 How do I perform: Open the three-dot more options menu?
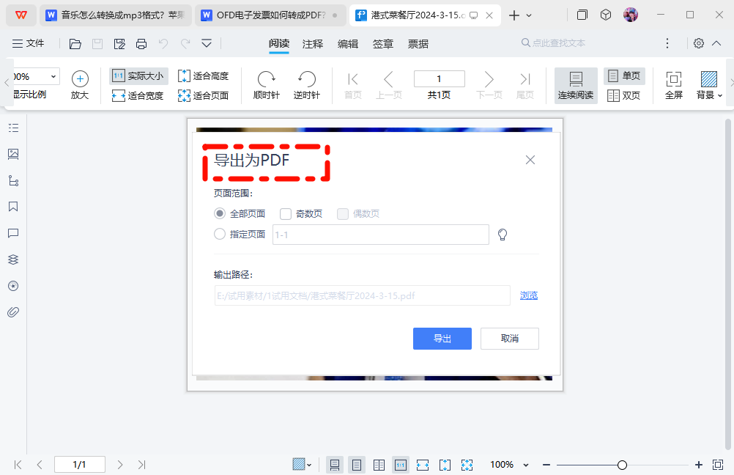pos(667,43)
